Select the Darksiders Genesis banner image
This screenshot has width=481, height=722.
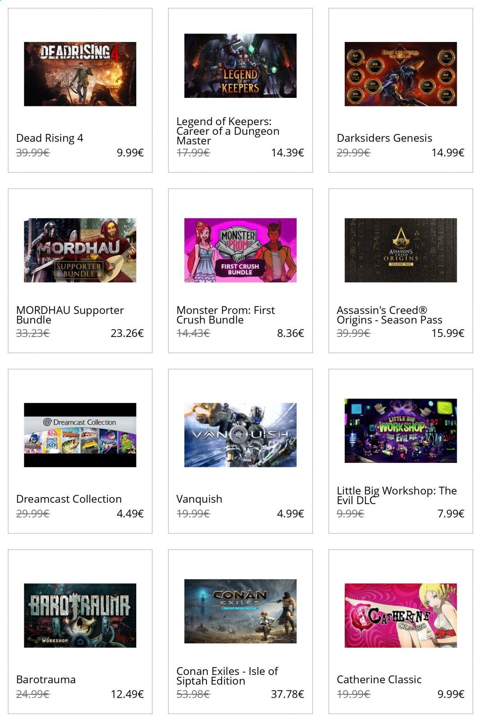pyautogui.click(x=401, y=74)
